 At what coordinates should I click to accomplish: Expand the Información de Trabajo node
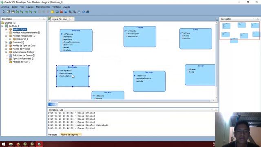coord(6,52)
